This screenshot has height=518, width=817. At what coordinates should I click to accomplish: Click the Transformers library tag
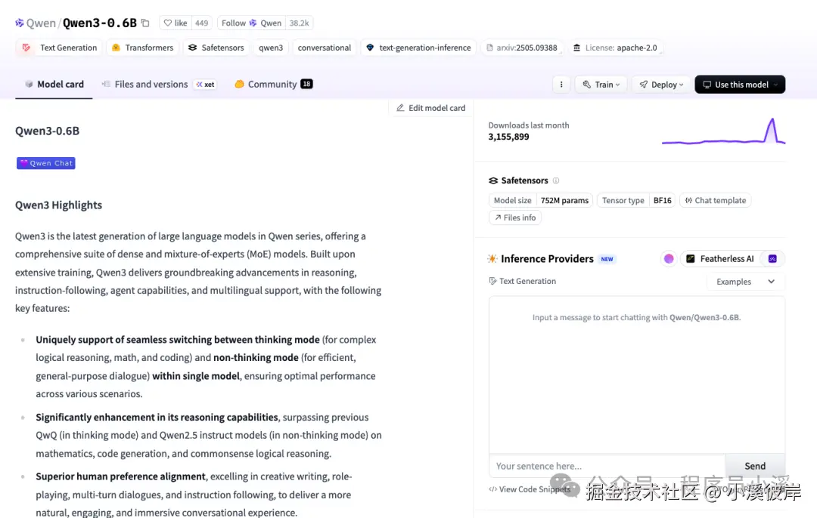[x=142, y=48]
